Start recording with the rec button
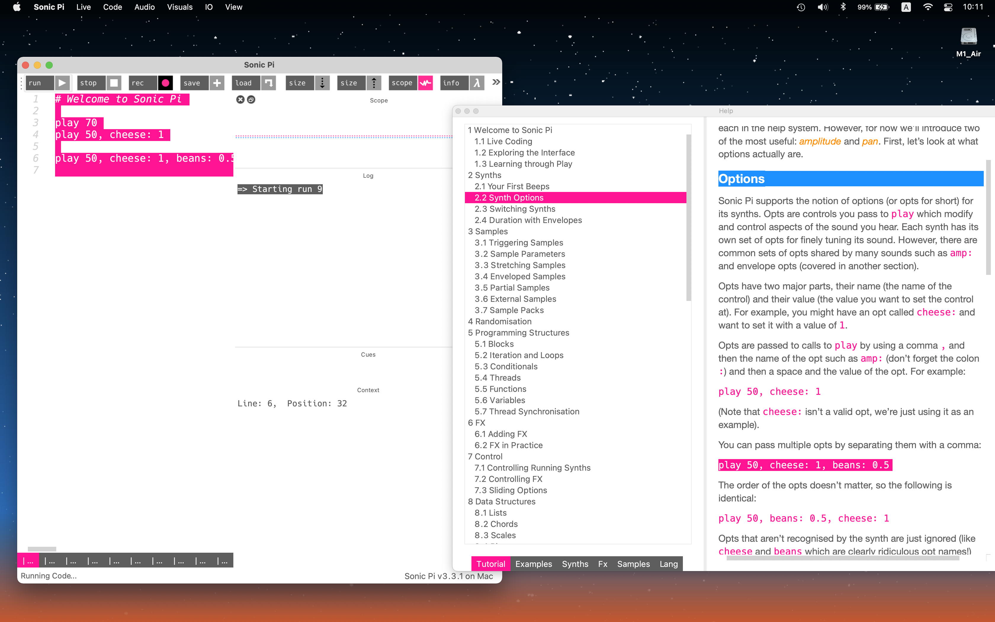The width and height of the screenshot is (995, 622). (x=165, y=83)
